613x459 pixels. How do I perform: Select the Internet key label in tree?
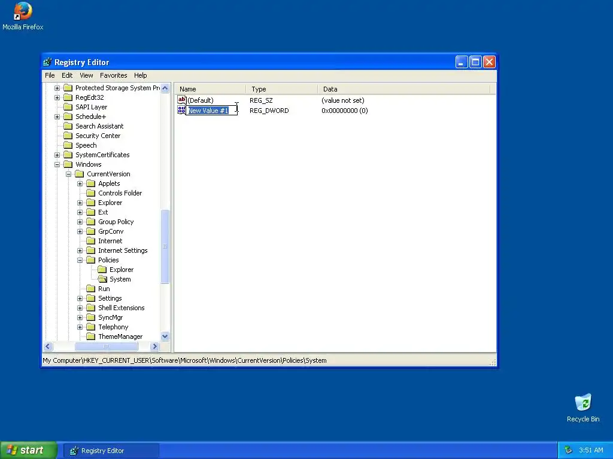110,241
